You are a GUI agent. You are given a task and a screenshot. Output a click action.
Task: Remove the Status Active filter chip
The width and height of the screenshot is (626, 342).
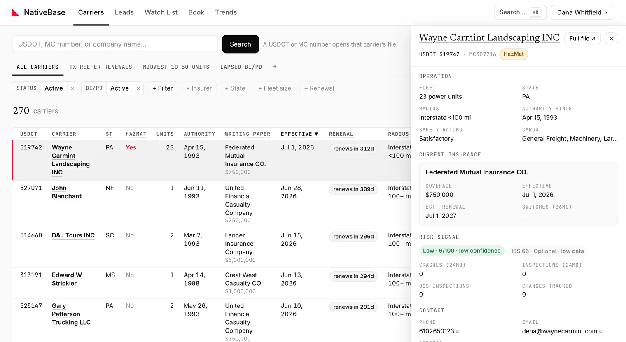72,88
